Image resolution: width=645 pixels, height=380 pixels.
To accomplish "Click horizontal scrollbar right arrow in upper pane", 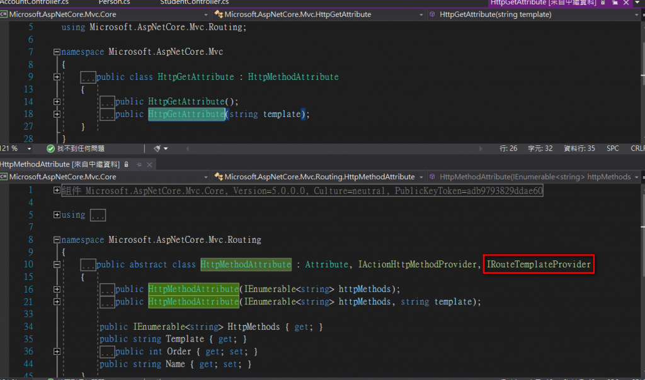I will (480, 148).
